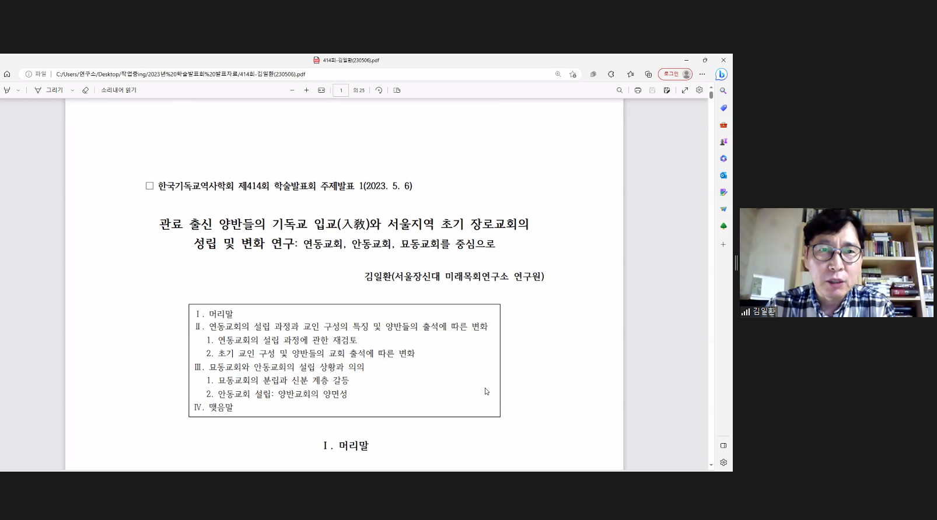The image size is (937, 520).
Task: Zoom in the PDF with plus
Action: click(306, 90)
